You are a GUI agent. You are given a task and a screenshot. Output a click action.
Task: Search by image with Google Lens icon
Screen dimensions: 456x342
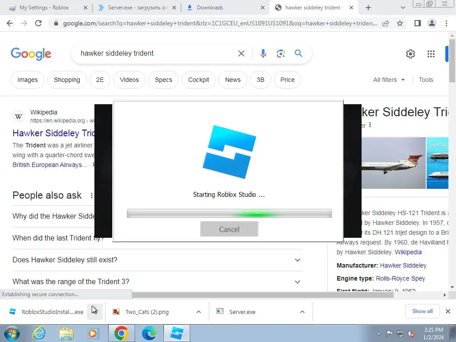point(281,53)
